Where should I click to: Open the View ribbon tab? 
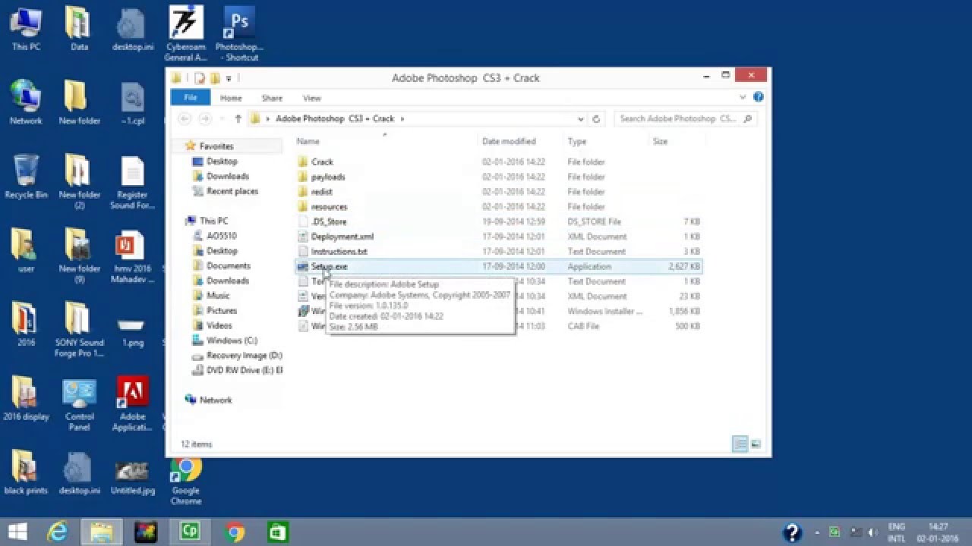tap(312, 98)
